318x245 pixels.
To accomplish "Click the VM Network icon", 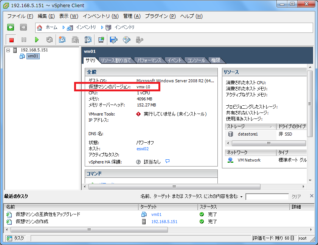I will pyautogui.click(x=230, y=160).
